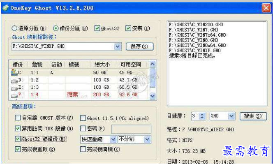Click the Ghost image path text field
The width and height of the screenshot is (273, 164).
click(x=63, y=46)
